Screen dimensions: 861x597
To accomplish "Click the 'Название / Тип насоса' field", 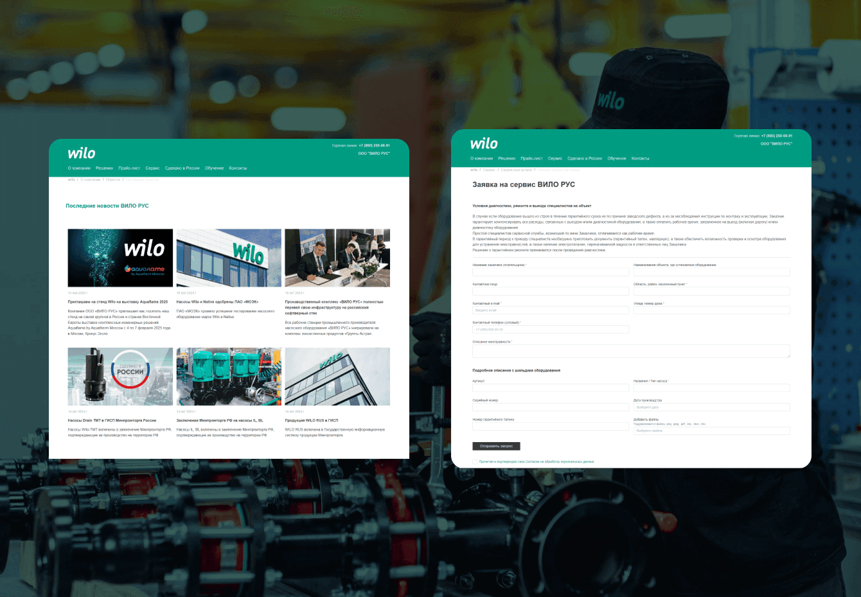I will pyautogui.click(x=712, y=388).
